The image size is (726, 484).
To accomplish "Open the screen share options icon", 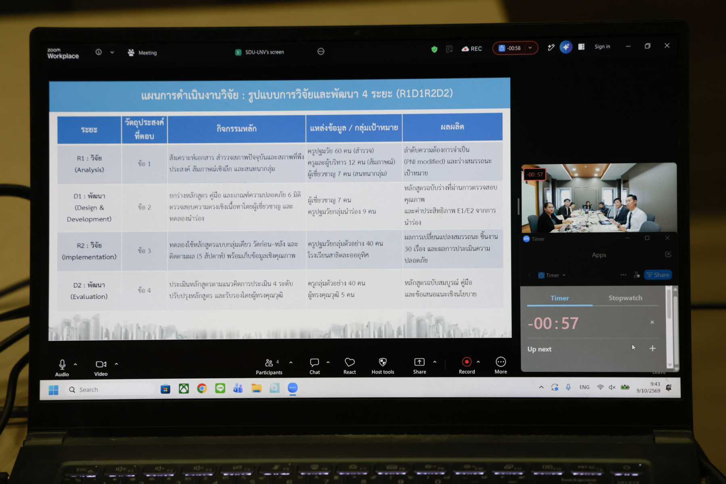I will (321, 51).
